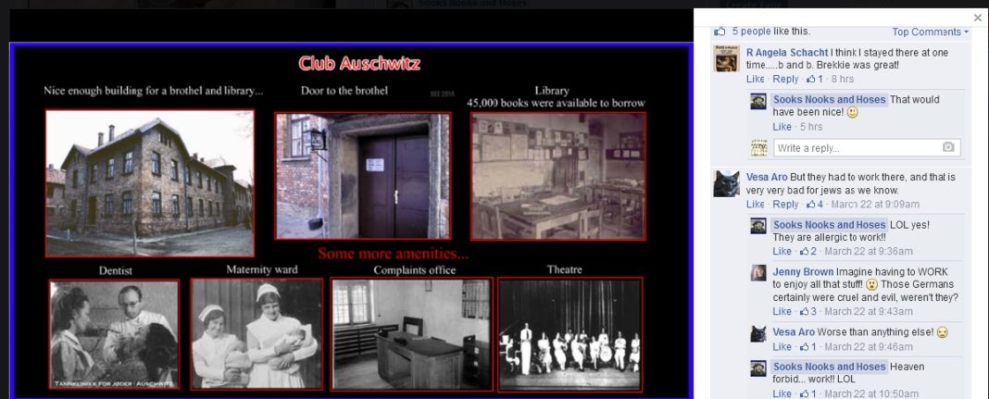Attach a photo using the camera icon
This screenshot has height=399, width=989.
pos(948,147)
